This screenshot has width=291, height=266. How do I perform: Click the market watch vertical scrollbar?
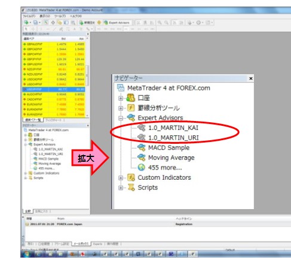(87, 76)
